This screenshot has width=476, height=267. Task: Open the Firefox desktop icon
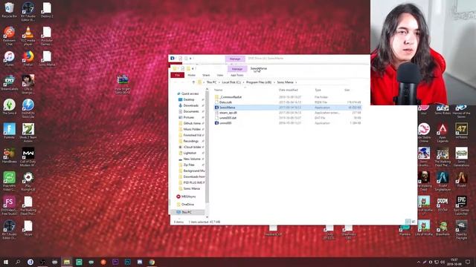tap(28, 58)
